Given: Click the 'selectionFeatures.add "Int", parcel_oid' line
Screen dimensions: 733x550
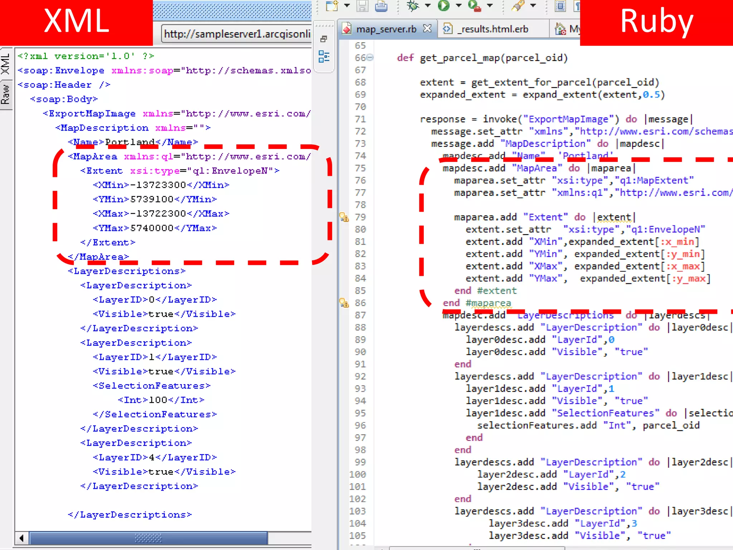Looking at the screenshot, I should [x=588, y=425].
